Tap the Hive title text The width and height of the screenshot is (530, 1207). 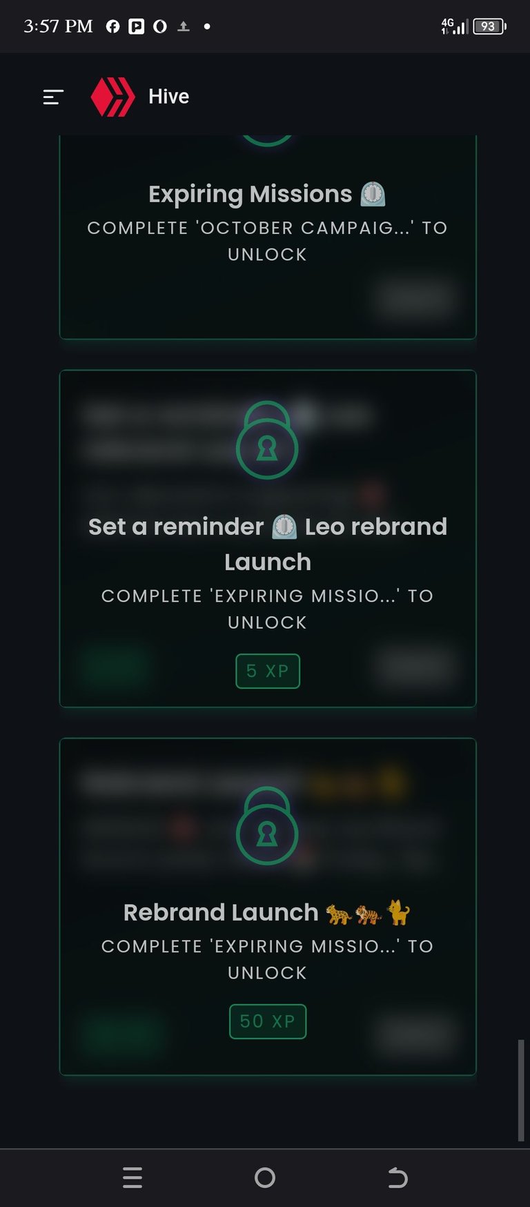[x=168, y=97]
